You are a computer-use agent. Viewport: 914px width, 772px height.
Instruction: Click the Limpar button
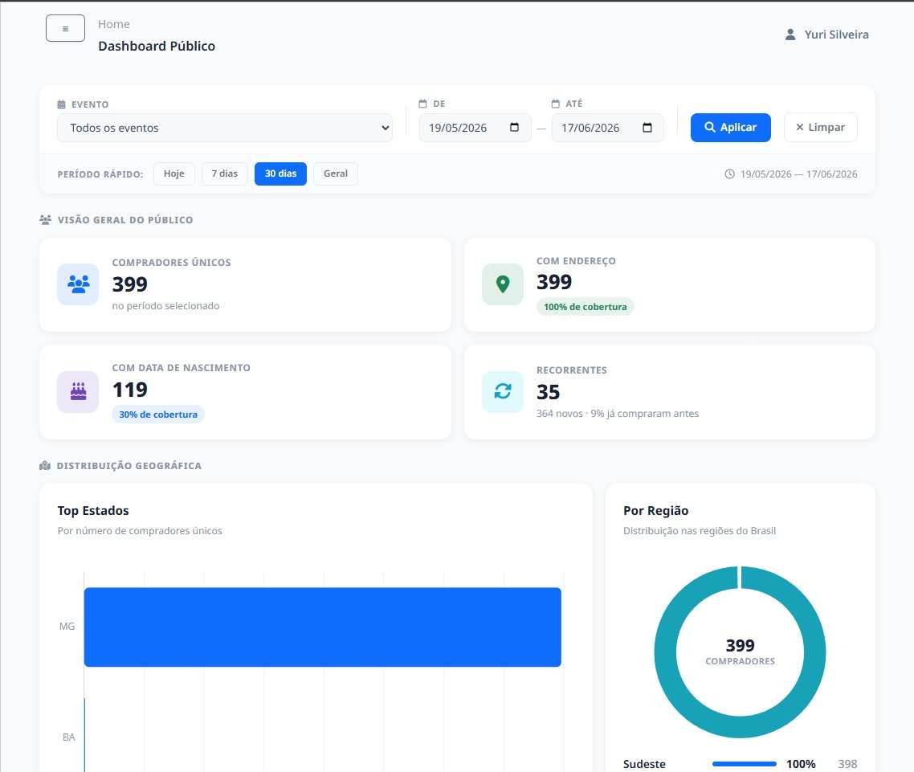(820, 127)
